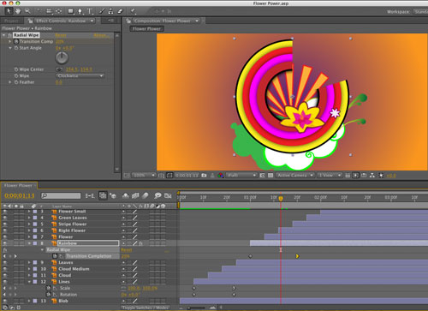Select the Type text tool
The height and width of the screenshot is (311, 428).
(90, 11)
